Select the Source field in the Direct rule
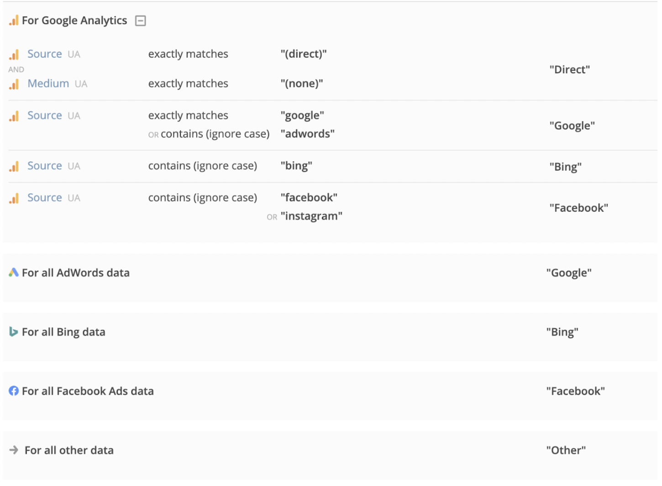Screen dimensions: 662x486 click(45, 53)
